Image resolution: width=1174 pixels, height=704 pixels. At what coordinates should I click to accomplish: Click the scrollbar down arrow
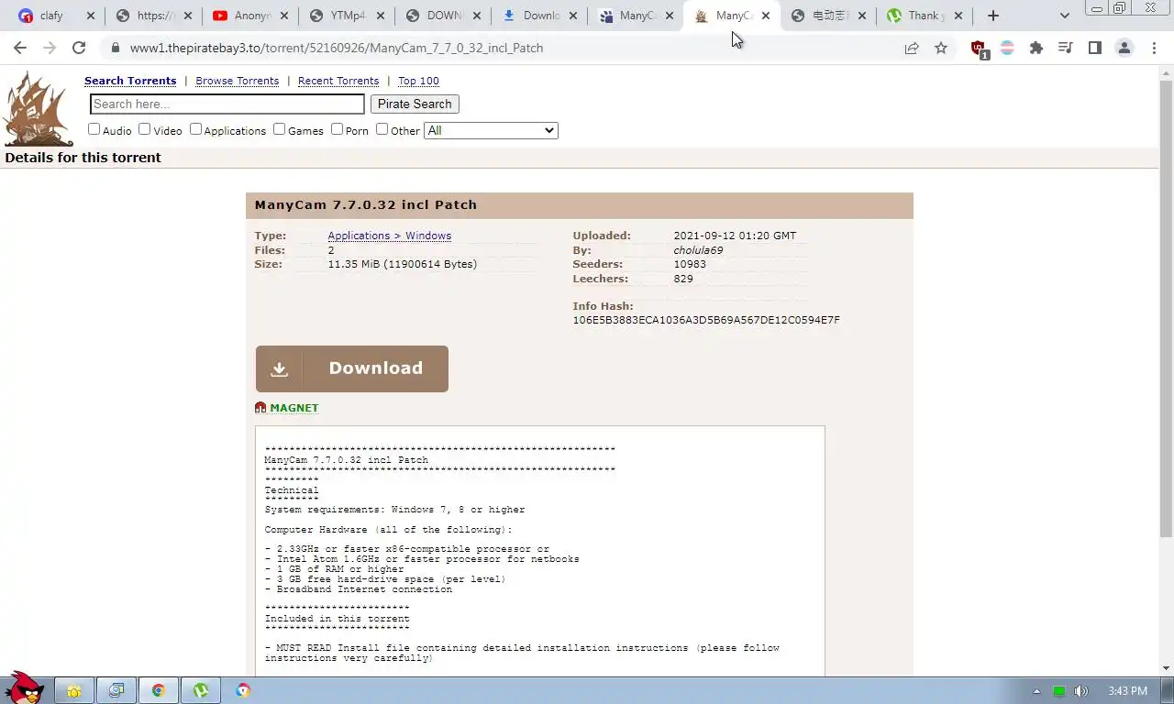(x=1166, y=668)
